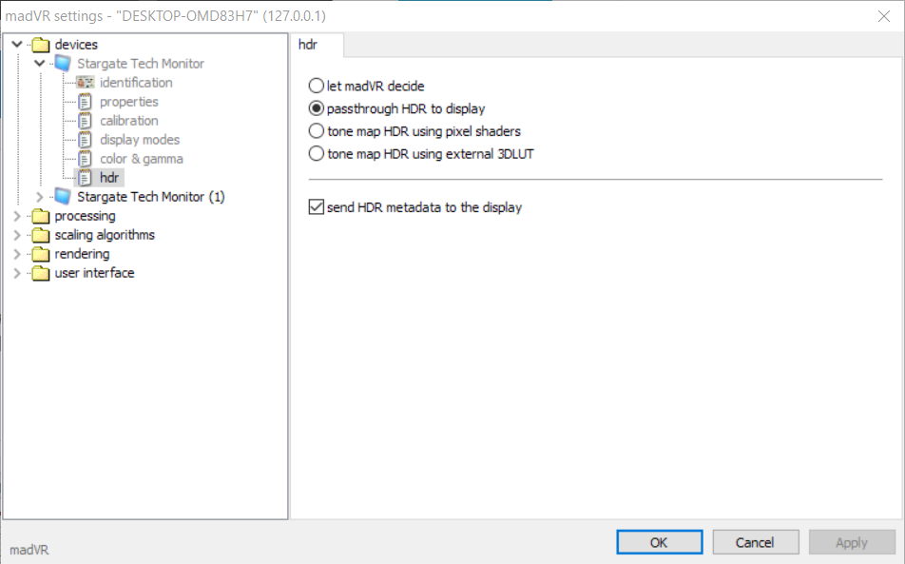Select 'let madVR decide' radio option

click(x=318, y=87)
